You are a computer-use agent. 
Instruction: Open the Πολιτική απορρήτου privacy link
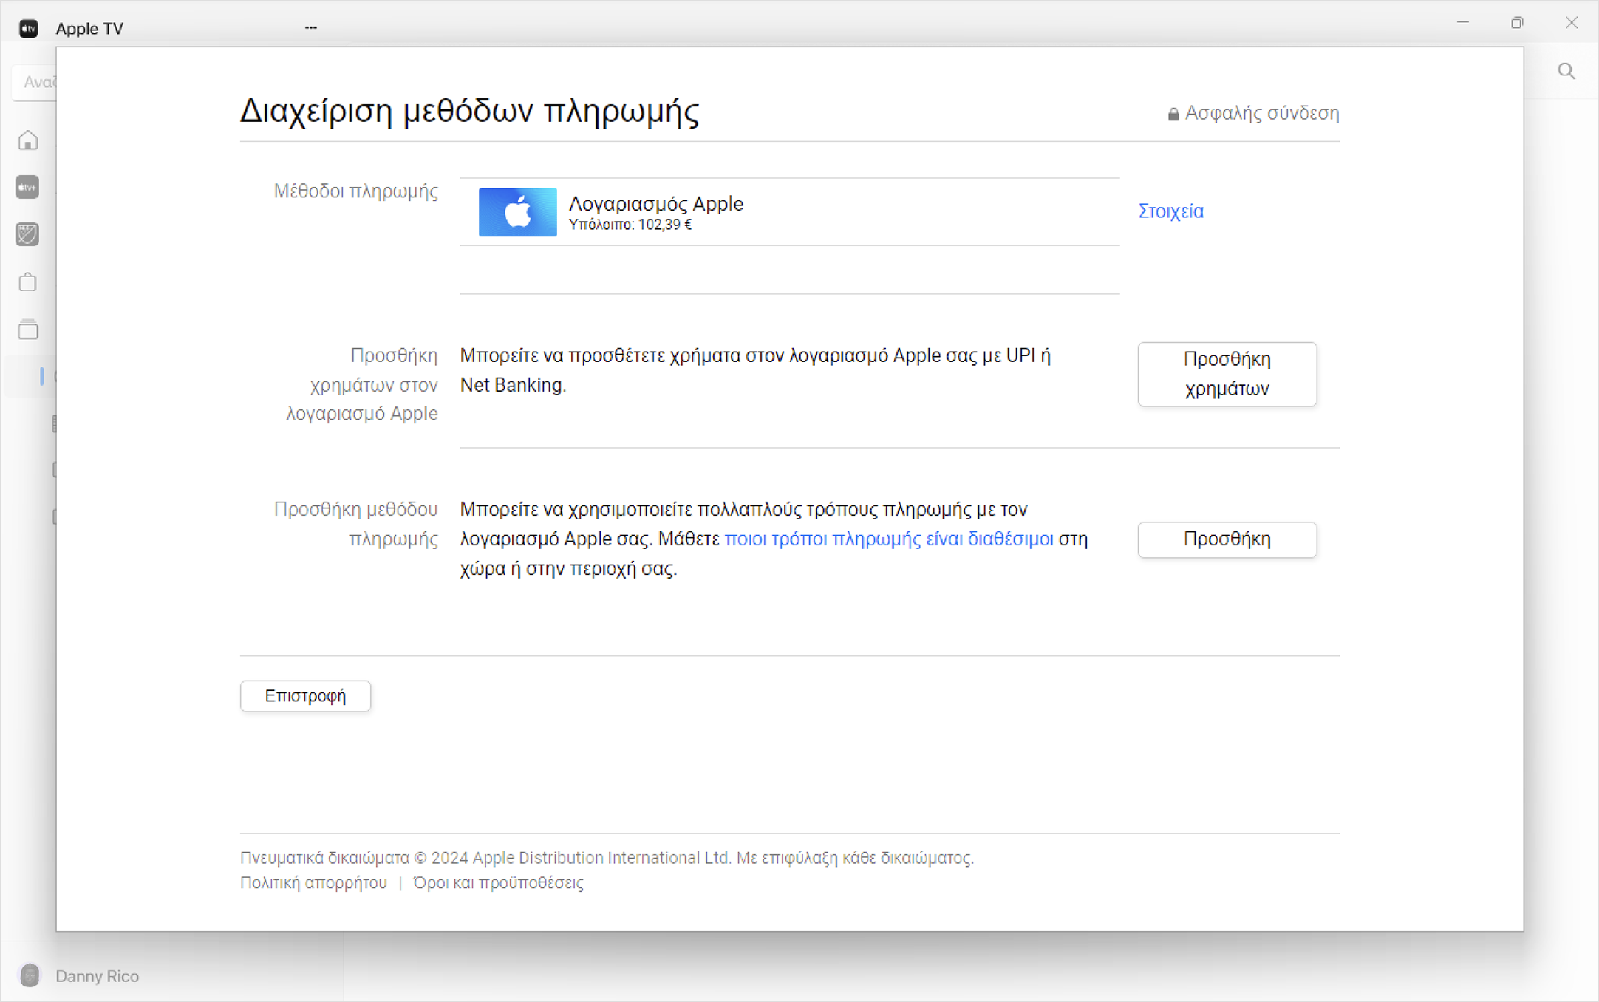pyautogui.click(x=313, y=883)
